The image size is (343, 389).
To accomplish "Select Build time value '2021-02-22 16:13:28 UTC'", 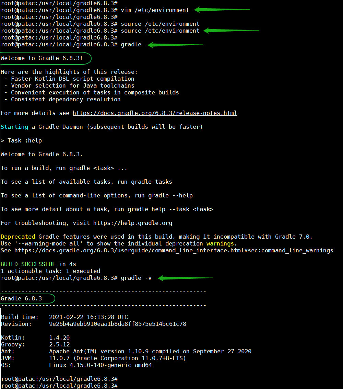I will pyautogui.click(x=88, y=317).
